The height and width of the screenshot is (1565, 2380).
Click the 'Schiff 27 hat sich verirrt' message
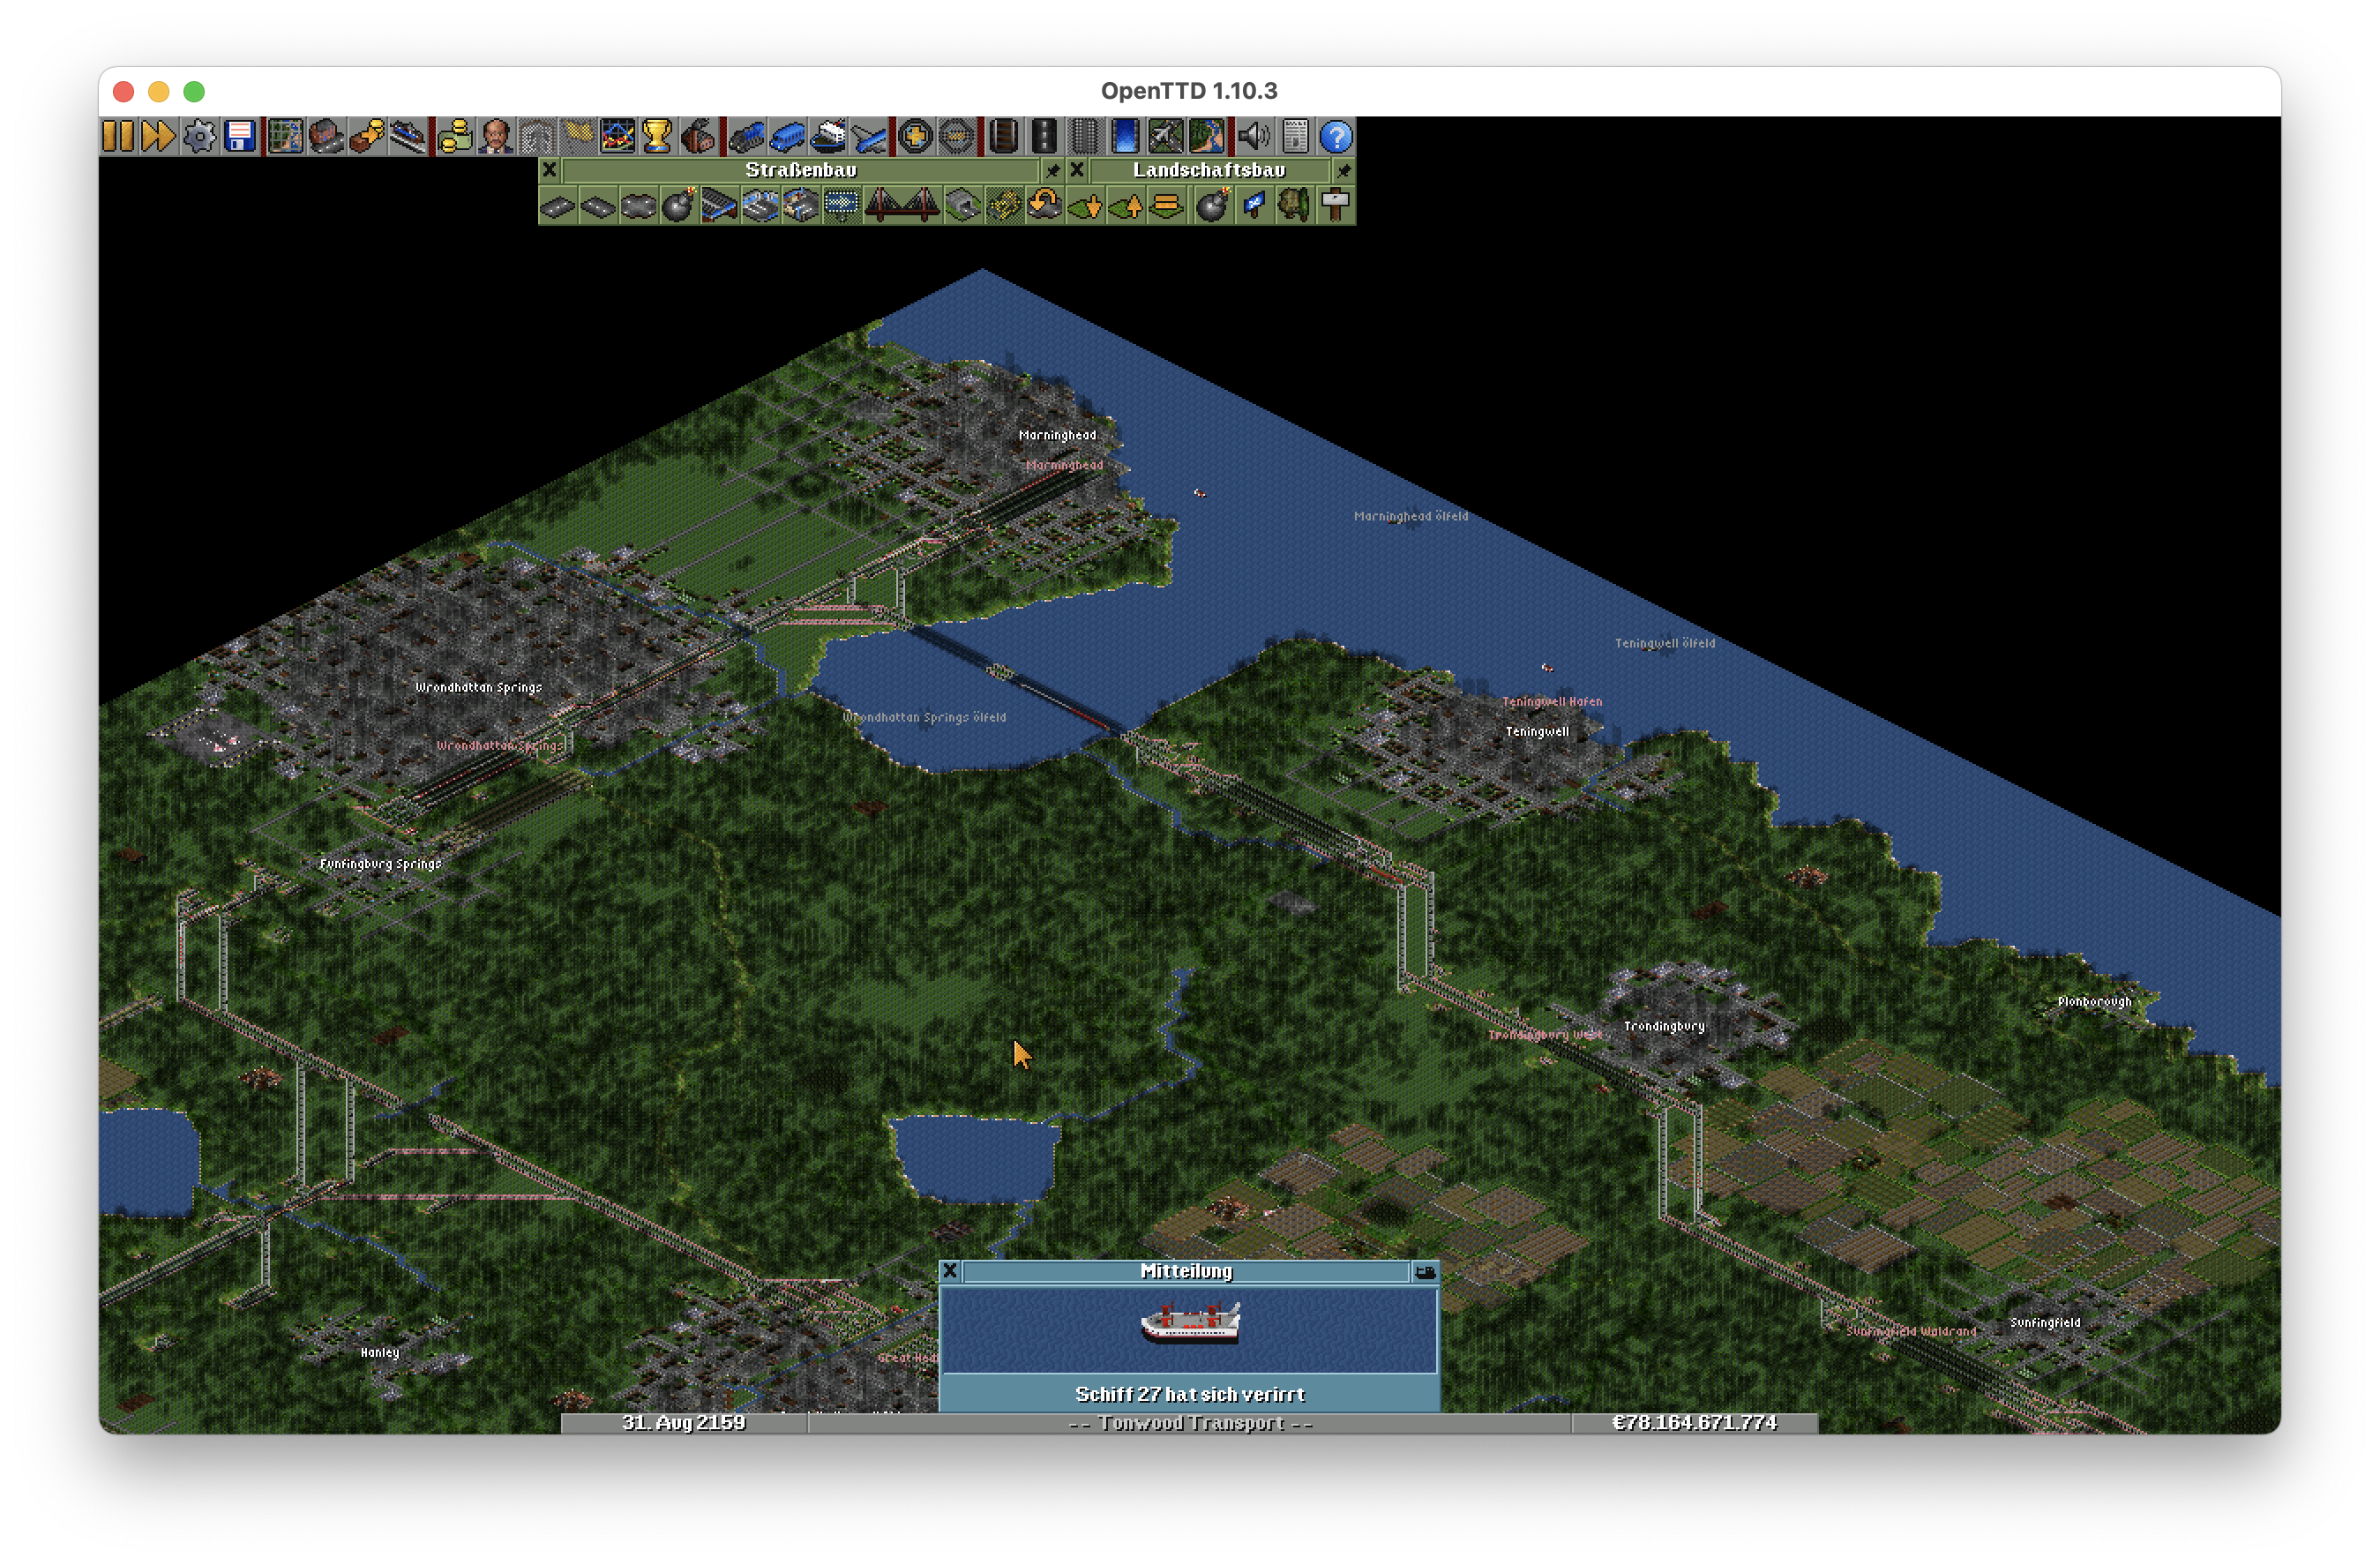pyautogui.click(x=1190, y=1395)
